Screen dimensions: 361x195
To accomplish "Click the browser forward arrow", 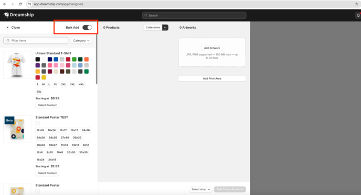I will pyautogui.click(x=12, y=4).
